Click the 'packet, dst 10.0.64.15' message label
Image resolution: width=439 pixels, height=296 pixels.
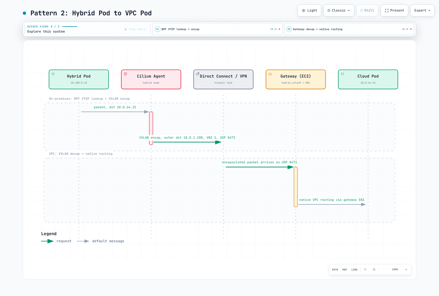pos(115,107)
